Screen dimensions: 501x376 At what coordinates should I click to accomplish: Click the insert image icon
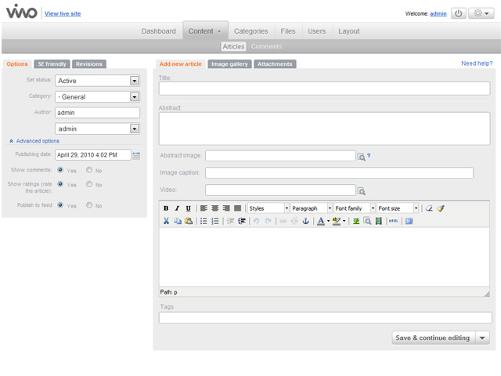(x=356, y=221)
